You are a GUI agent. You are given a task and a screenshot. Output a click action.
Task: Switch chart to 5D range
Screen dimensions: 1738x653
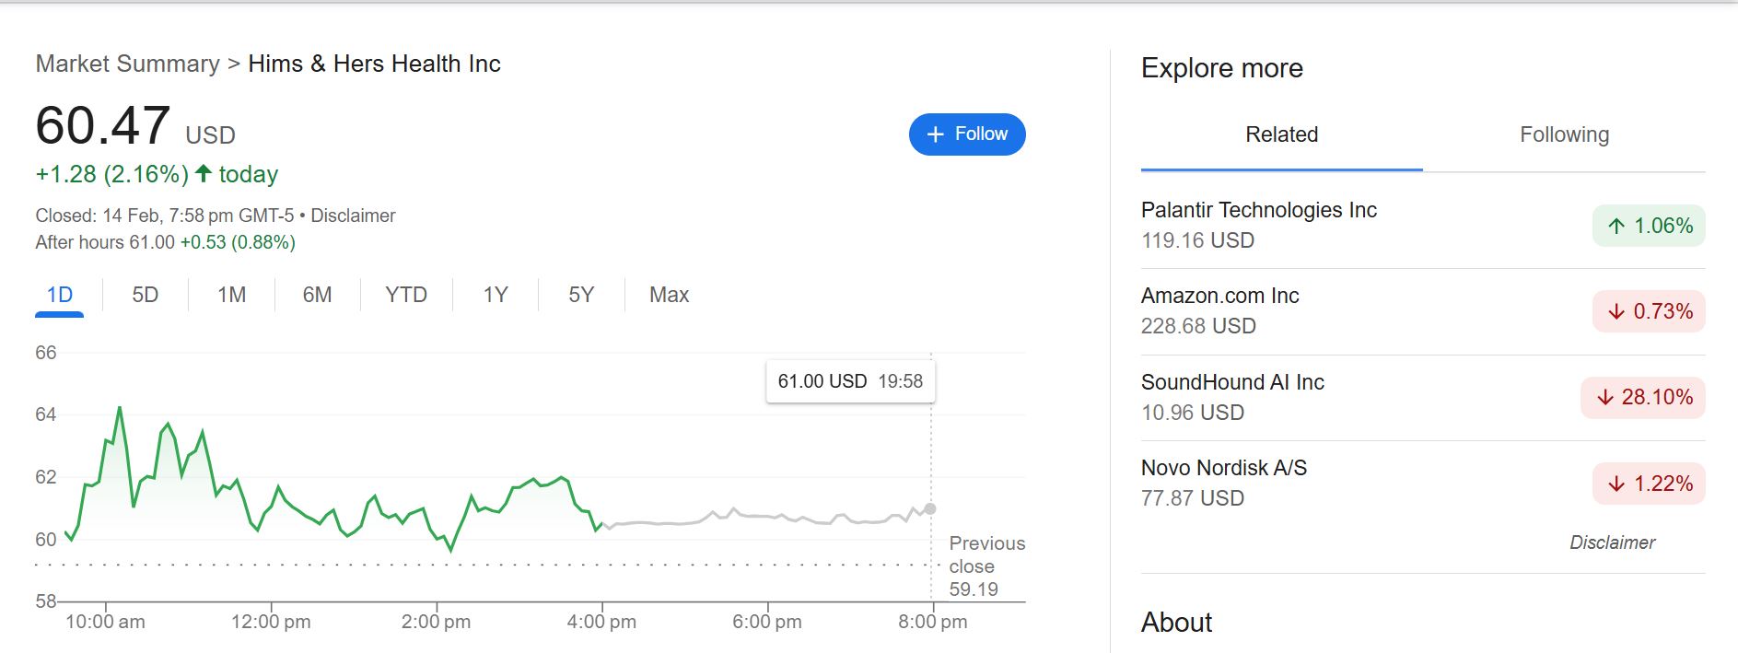(x=145, y=295)
